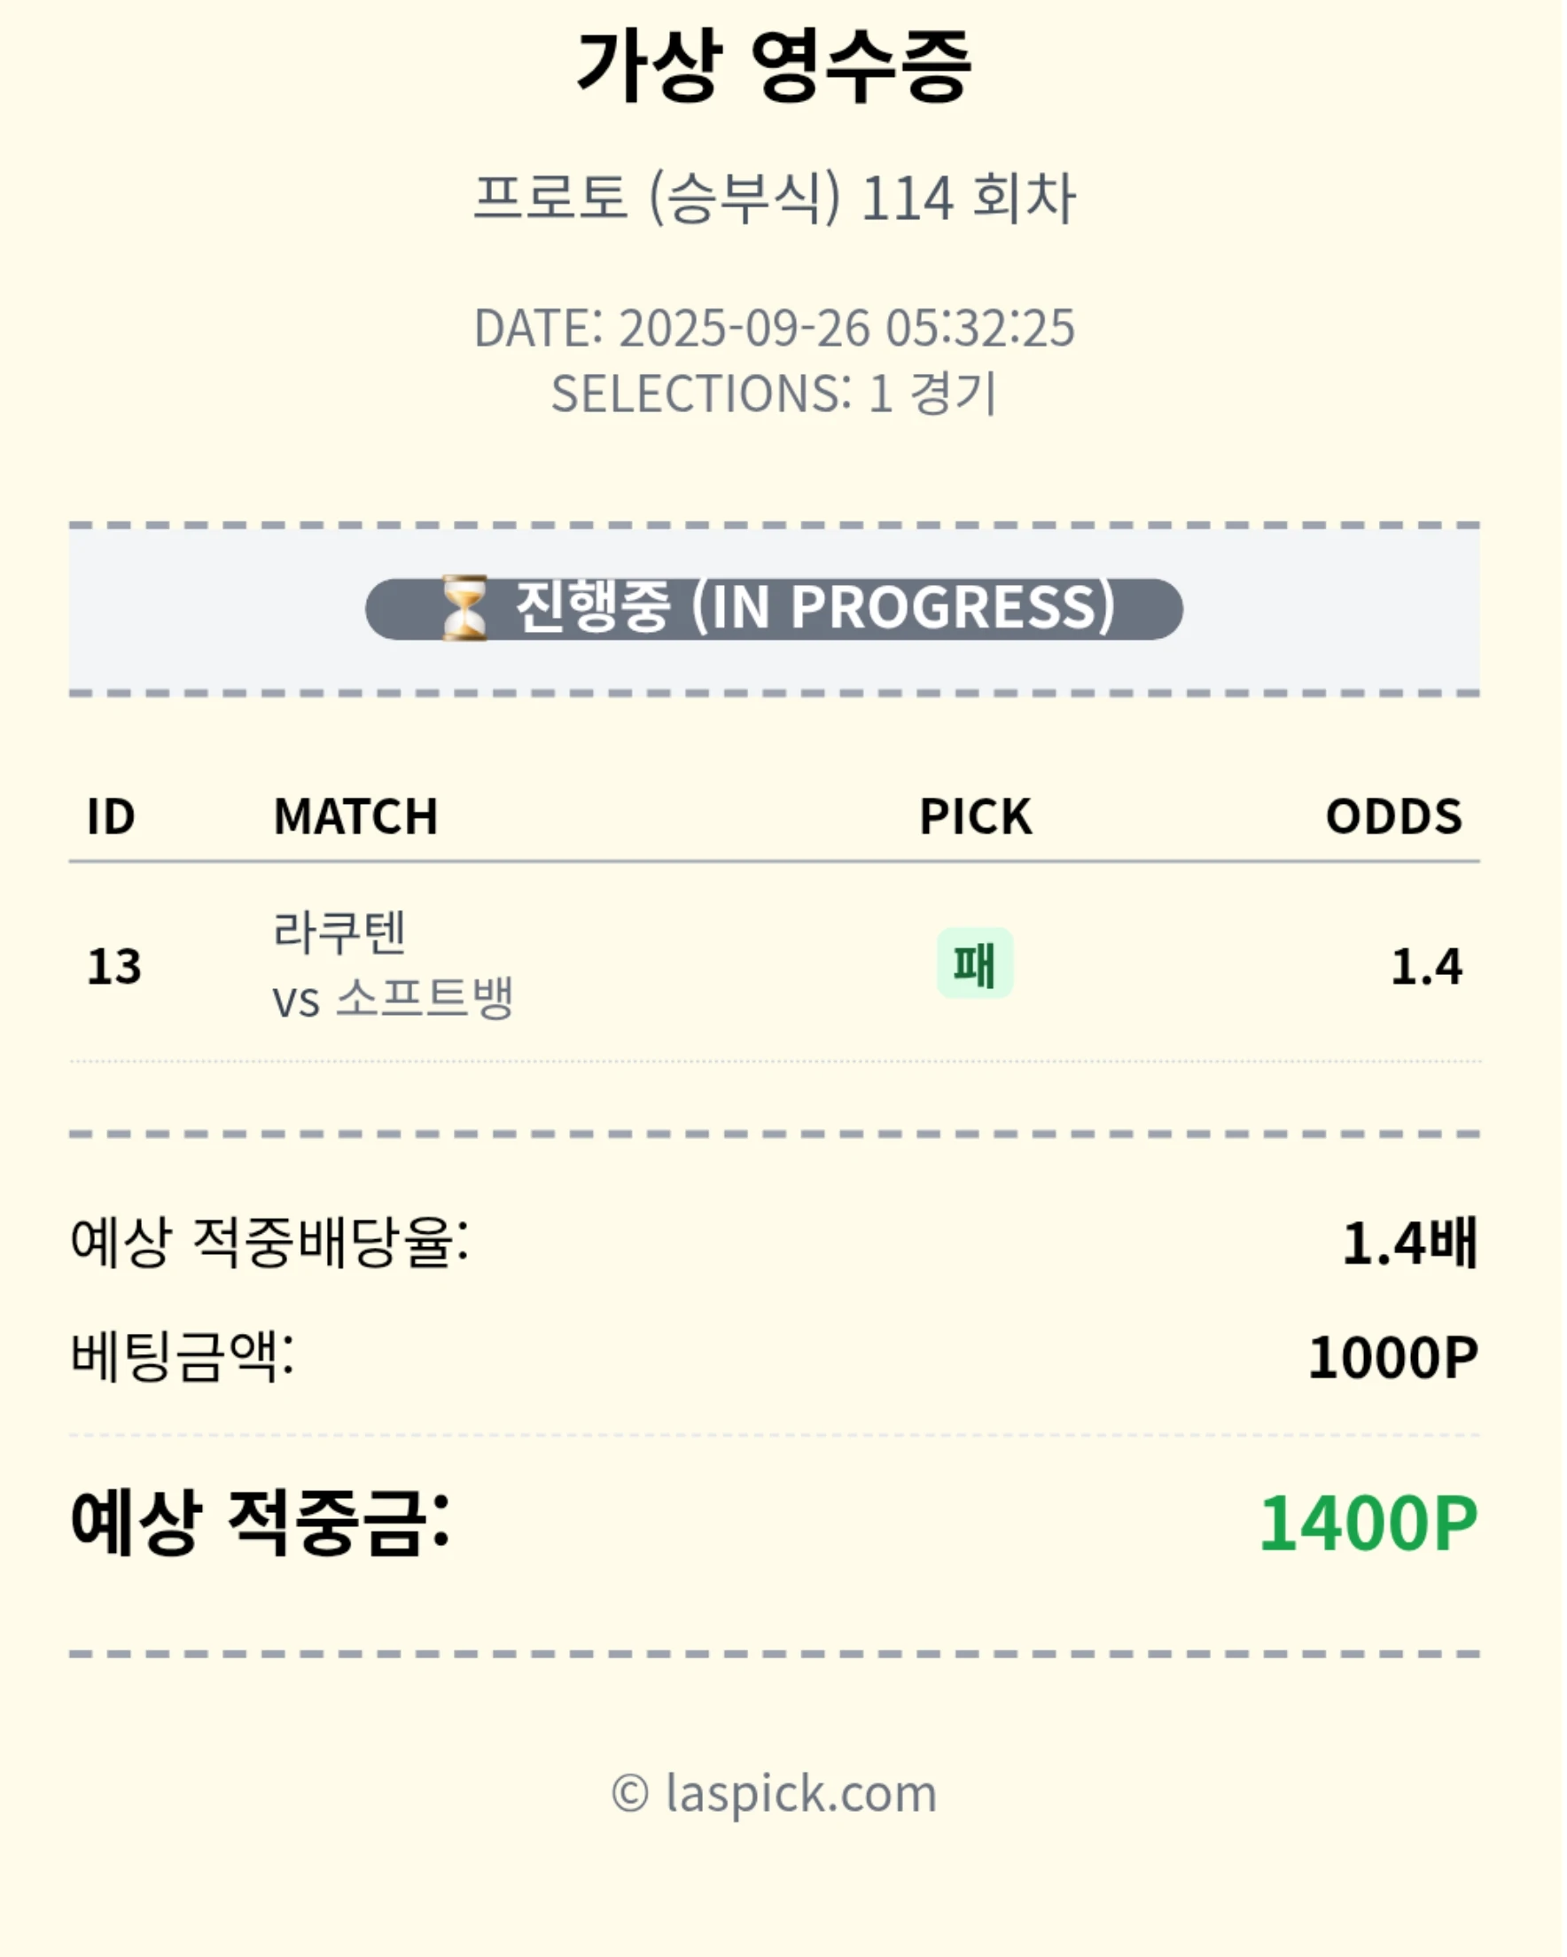Click the 1.4배 expected odds value
The width and height of the screenshot is (1567, 1957).
point(1410,1243)
